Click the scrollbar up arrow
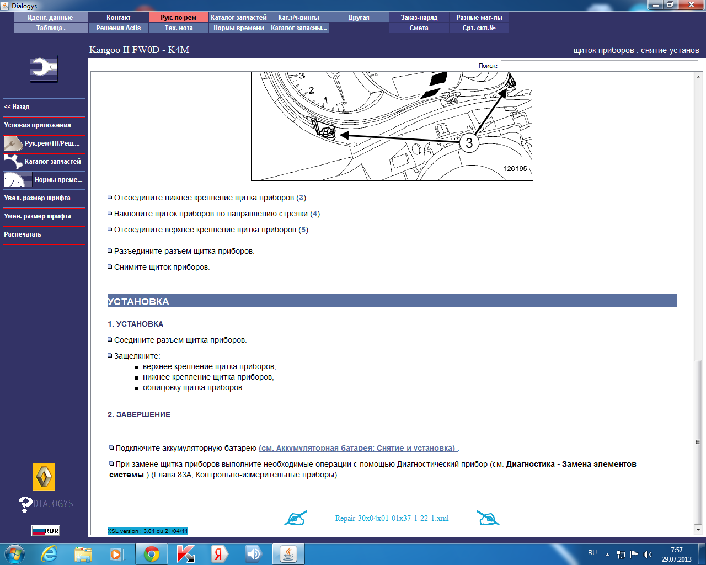The height and width of the screenshot is (565, 706). (x=698, y=76)
